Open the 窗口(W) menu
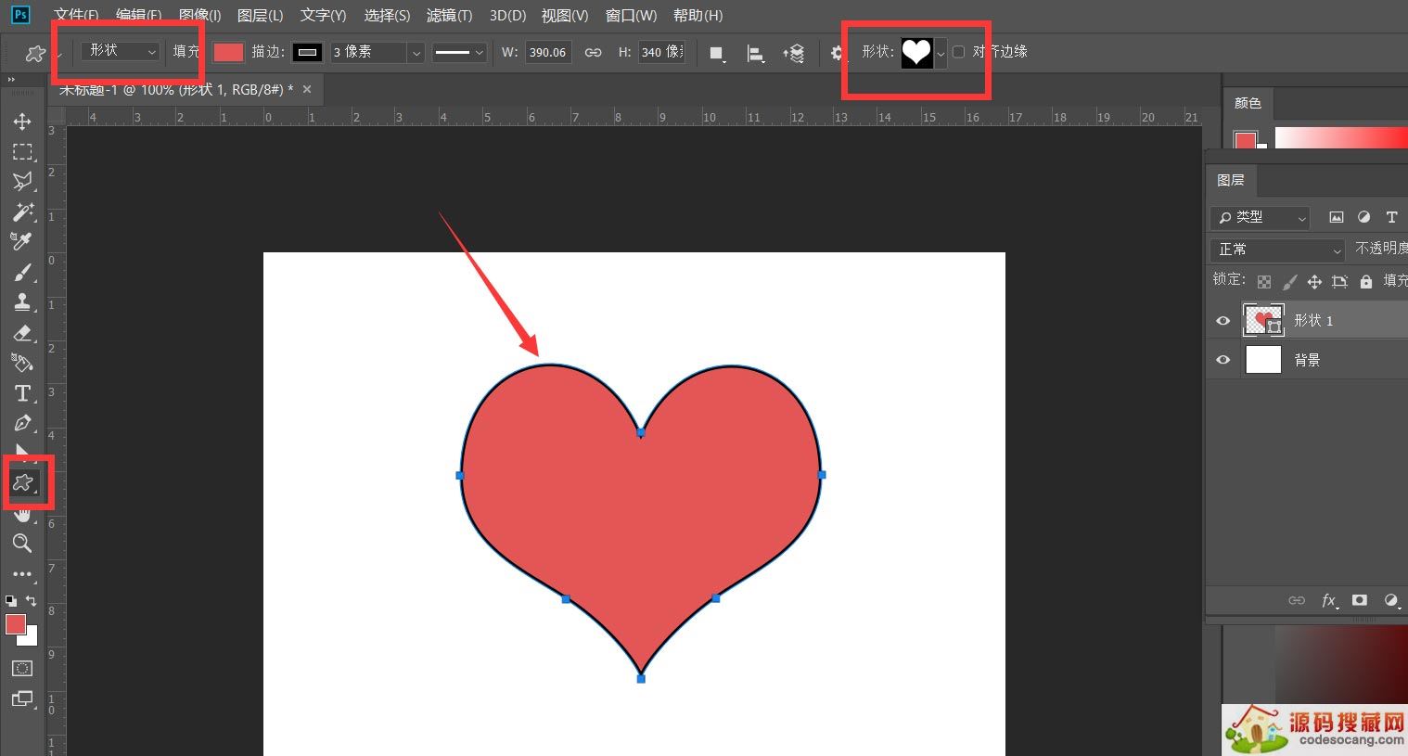 (x=631, y=15)
